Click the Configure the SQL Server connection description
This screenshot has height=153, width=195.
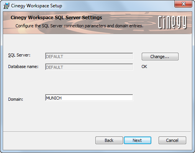tap(79, 26)
